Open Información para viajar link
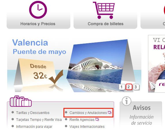Screen dimensions: 165x133 34,127
